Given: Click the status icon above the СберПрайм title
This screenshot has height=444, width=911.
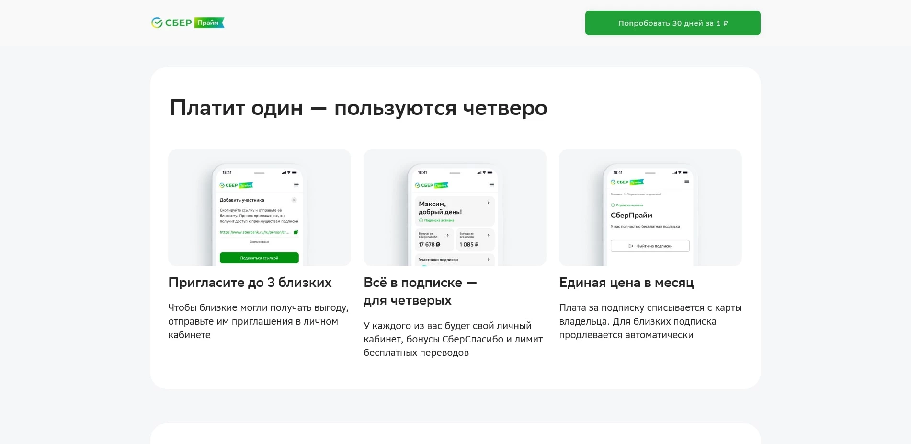Looking at the screenshot, I should coord(613,205).
